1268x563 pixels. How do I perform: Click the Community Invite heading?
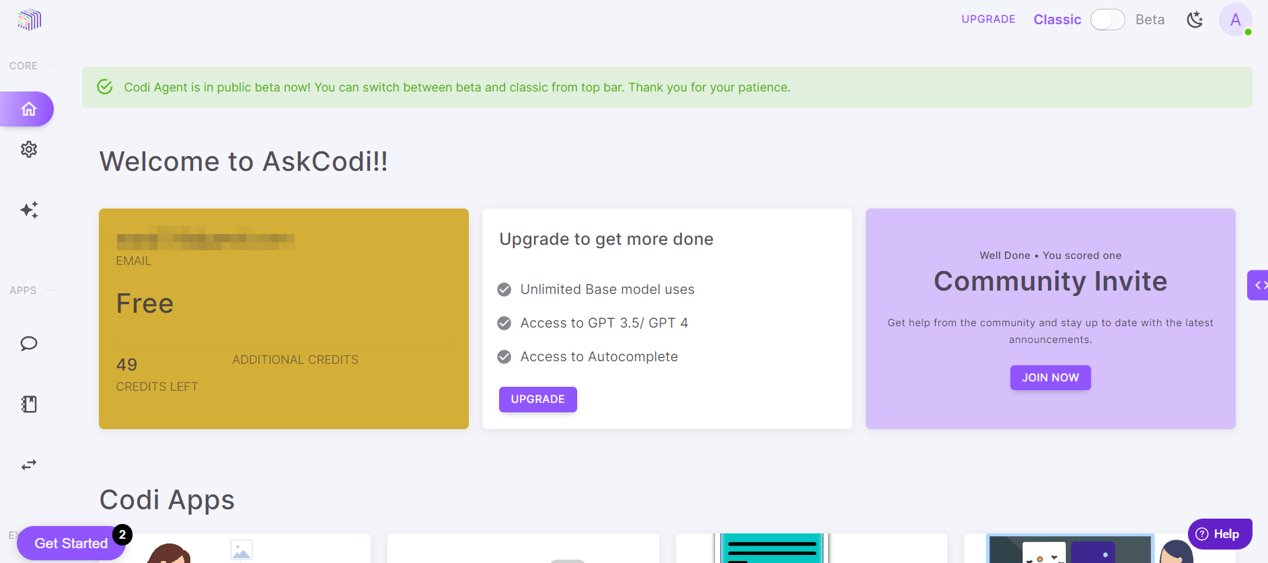pos(1051,281)
